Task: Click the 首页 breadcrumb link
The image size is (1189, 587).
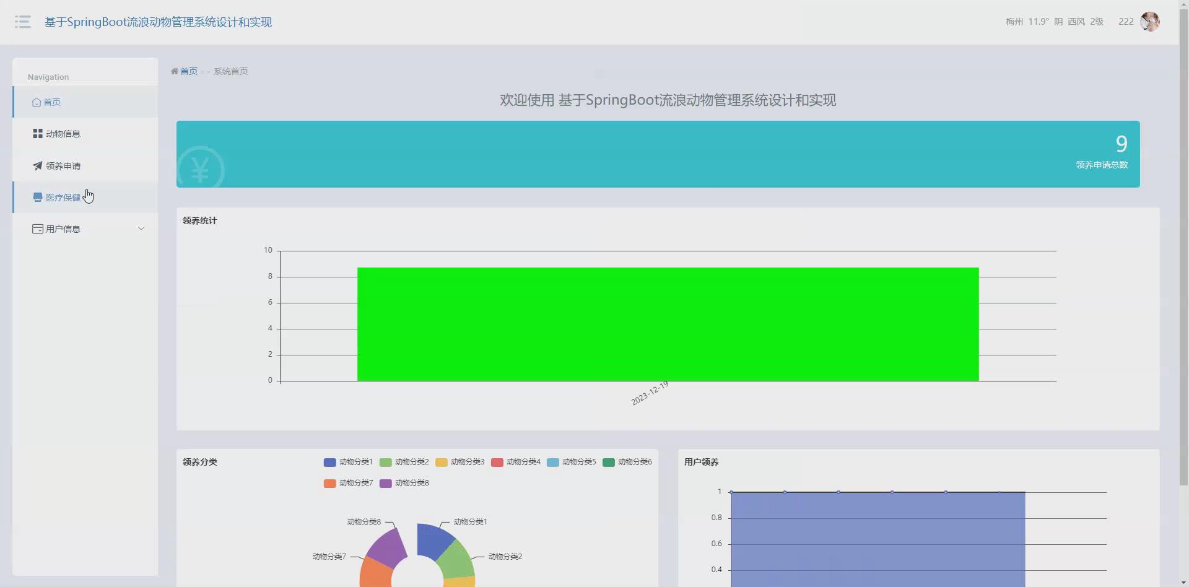Action: coord(189,71)
